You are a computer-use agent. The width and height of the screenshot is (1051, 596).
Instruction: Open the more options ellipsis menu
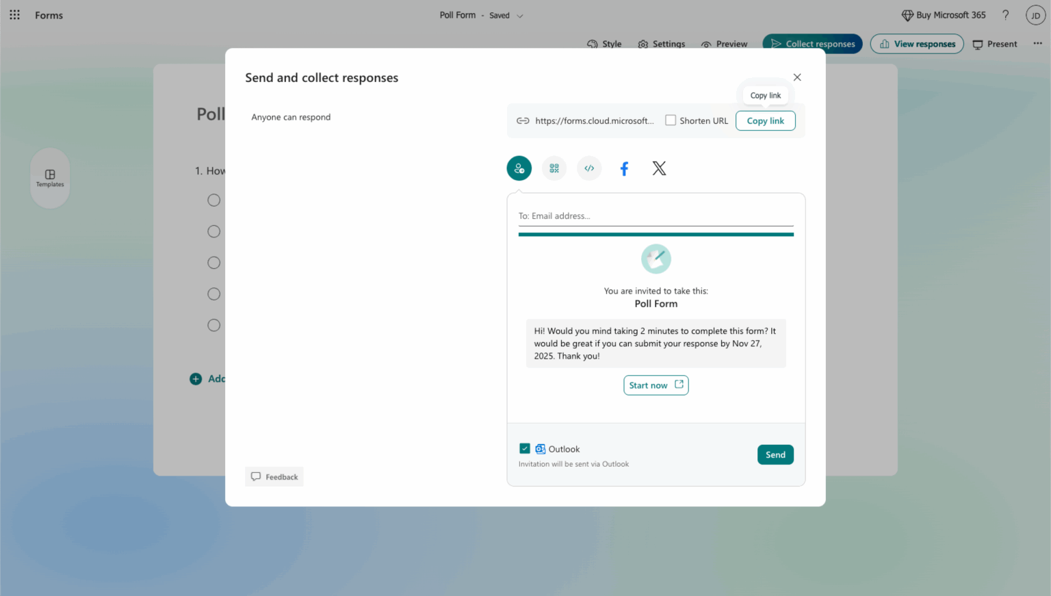(x=1037, y=43)
